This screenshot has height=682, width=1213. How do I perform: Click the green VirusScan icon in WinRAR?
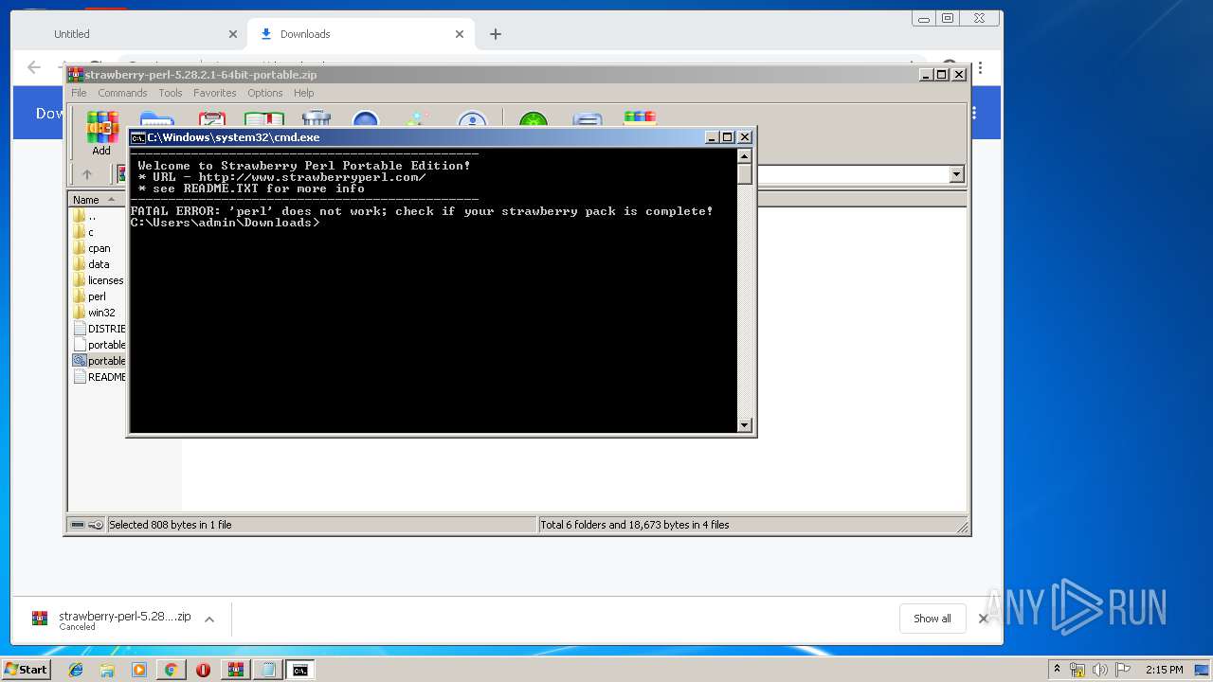534,120
